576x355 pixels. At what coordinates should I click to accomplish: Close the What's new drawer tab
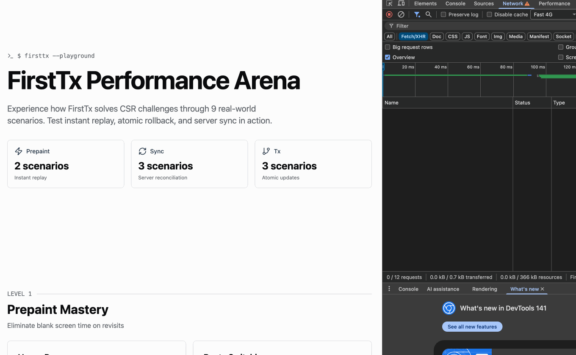click(x=543, y=289)
